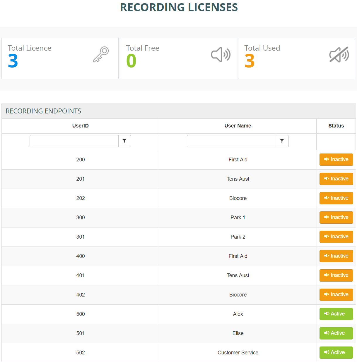Viewport: 357px width, 362px height.
Task: Click the muted speaker icon in Total Used
Action: [x=339, y=55]
